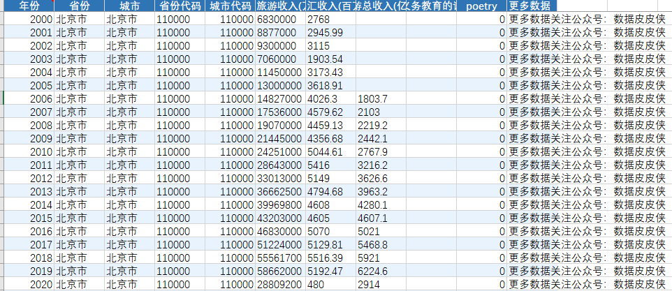The height and width of the screenshot is (291, 672).
Task: Select the year cell 2013
Action: pos(29,192)
